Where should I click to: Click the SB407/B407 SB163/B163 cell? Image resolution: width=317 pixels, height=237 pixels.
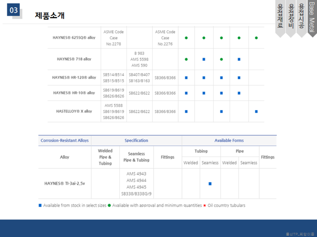pyautogui.click(x=139, y=78)
